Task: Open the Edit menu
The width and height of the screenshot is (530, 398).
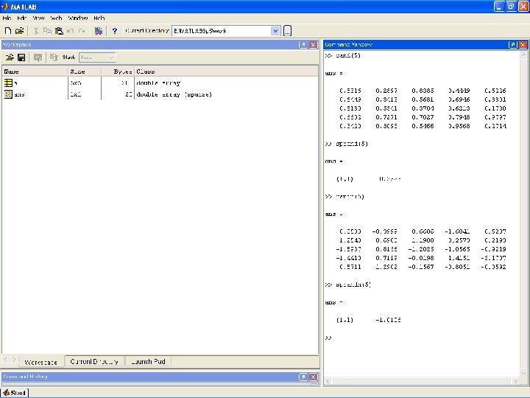Action: tap(22, 18)
